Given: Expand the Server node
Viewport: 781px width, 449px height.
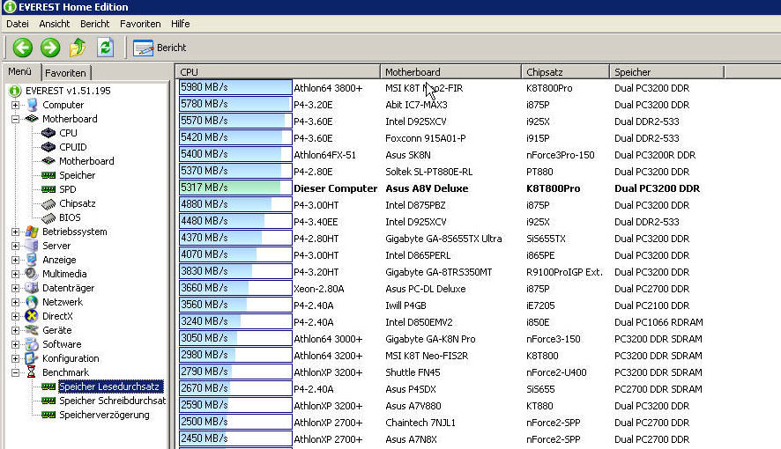Looking at the screenshot, I should pyautogui.click(x=16, y=246).
